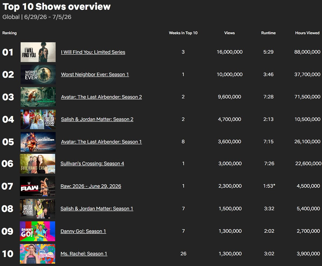This screenshot has height=266, width=322.
Task: Click the Worst Neighbor Ever poster thumbnail
Action: point(38,74)
